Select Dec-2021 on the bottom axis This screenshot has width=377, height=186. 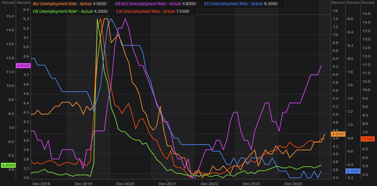(x=167, y=183)
